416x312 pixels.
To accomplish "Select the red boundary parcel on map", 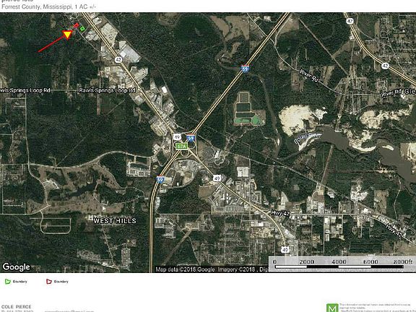I will point(77,25).
